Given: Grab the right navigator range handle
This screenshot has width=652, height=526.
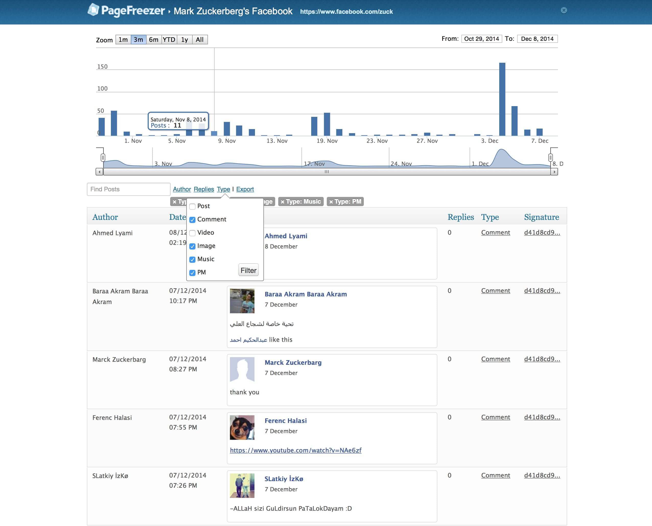Looking at the screenshot, I should pyautogui.click(x=550, y=158).
